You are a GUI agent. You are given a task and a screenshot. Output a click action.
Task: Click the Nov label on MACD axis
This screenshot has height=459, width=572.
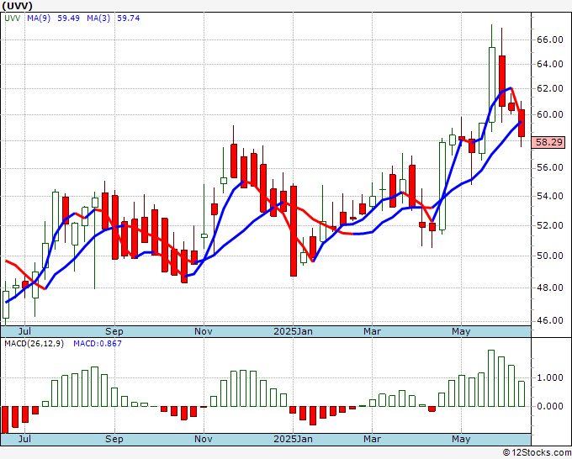pyautogui.click(x=204, y=439)
